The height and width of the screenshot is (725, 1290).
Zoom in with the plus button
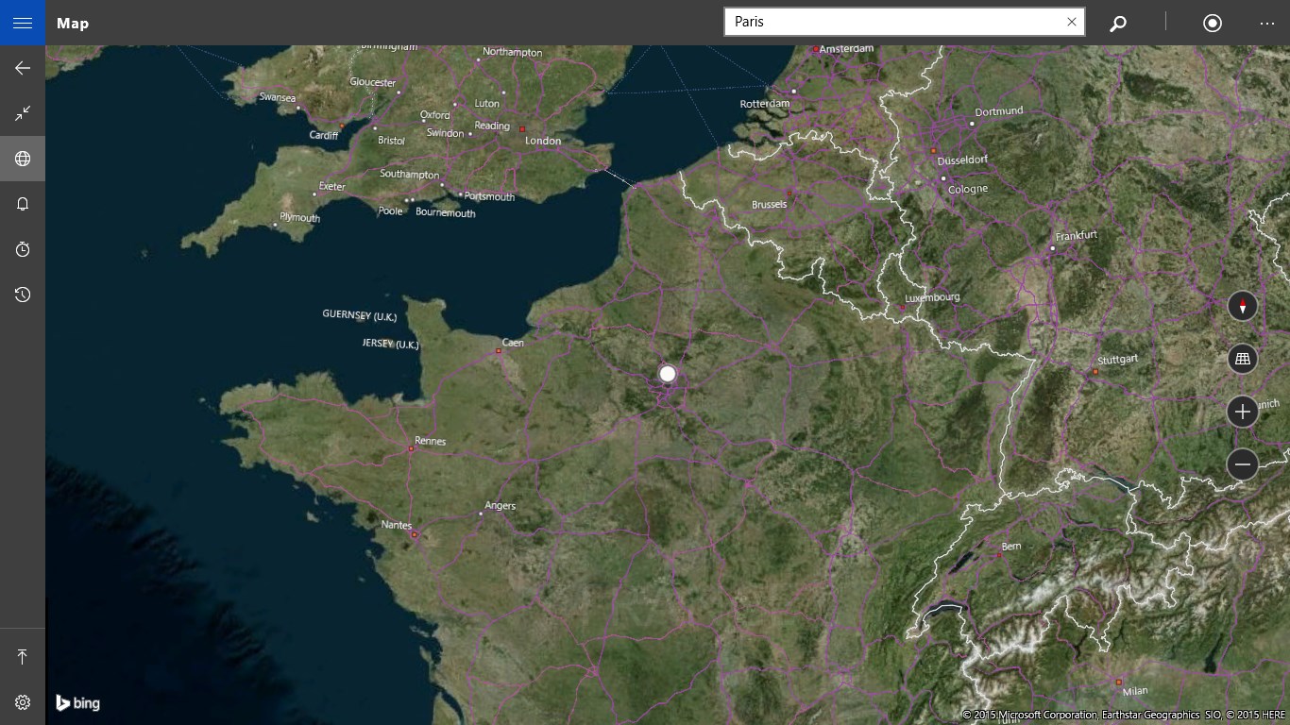(x=1243, y=412)
